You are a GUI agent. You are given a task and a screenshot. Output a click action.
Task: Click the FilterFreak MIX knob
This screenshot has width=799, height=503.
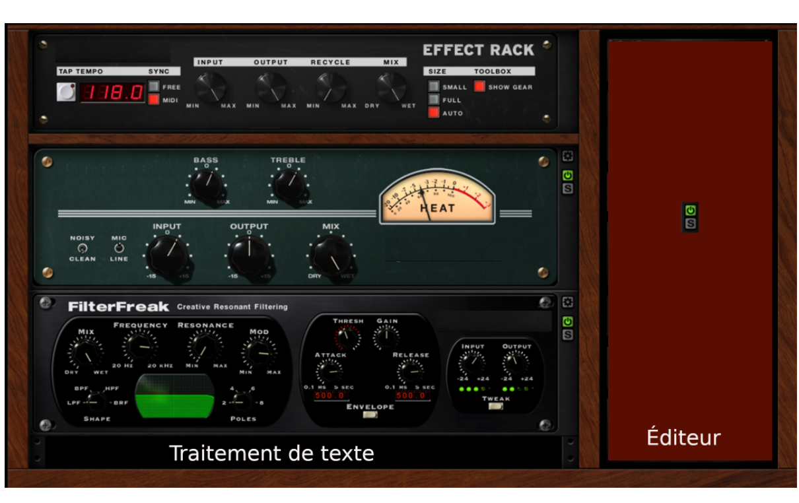[x=86, y=352]
